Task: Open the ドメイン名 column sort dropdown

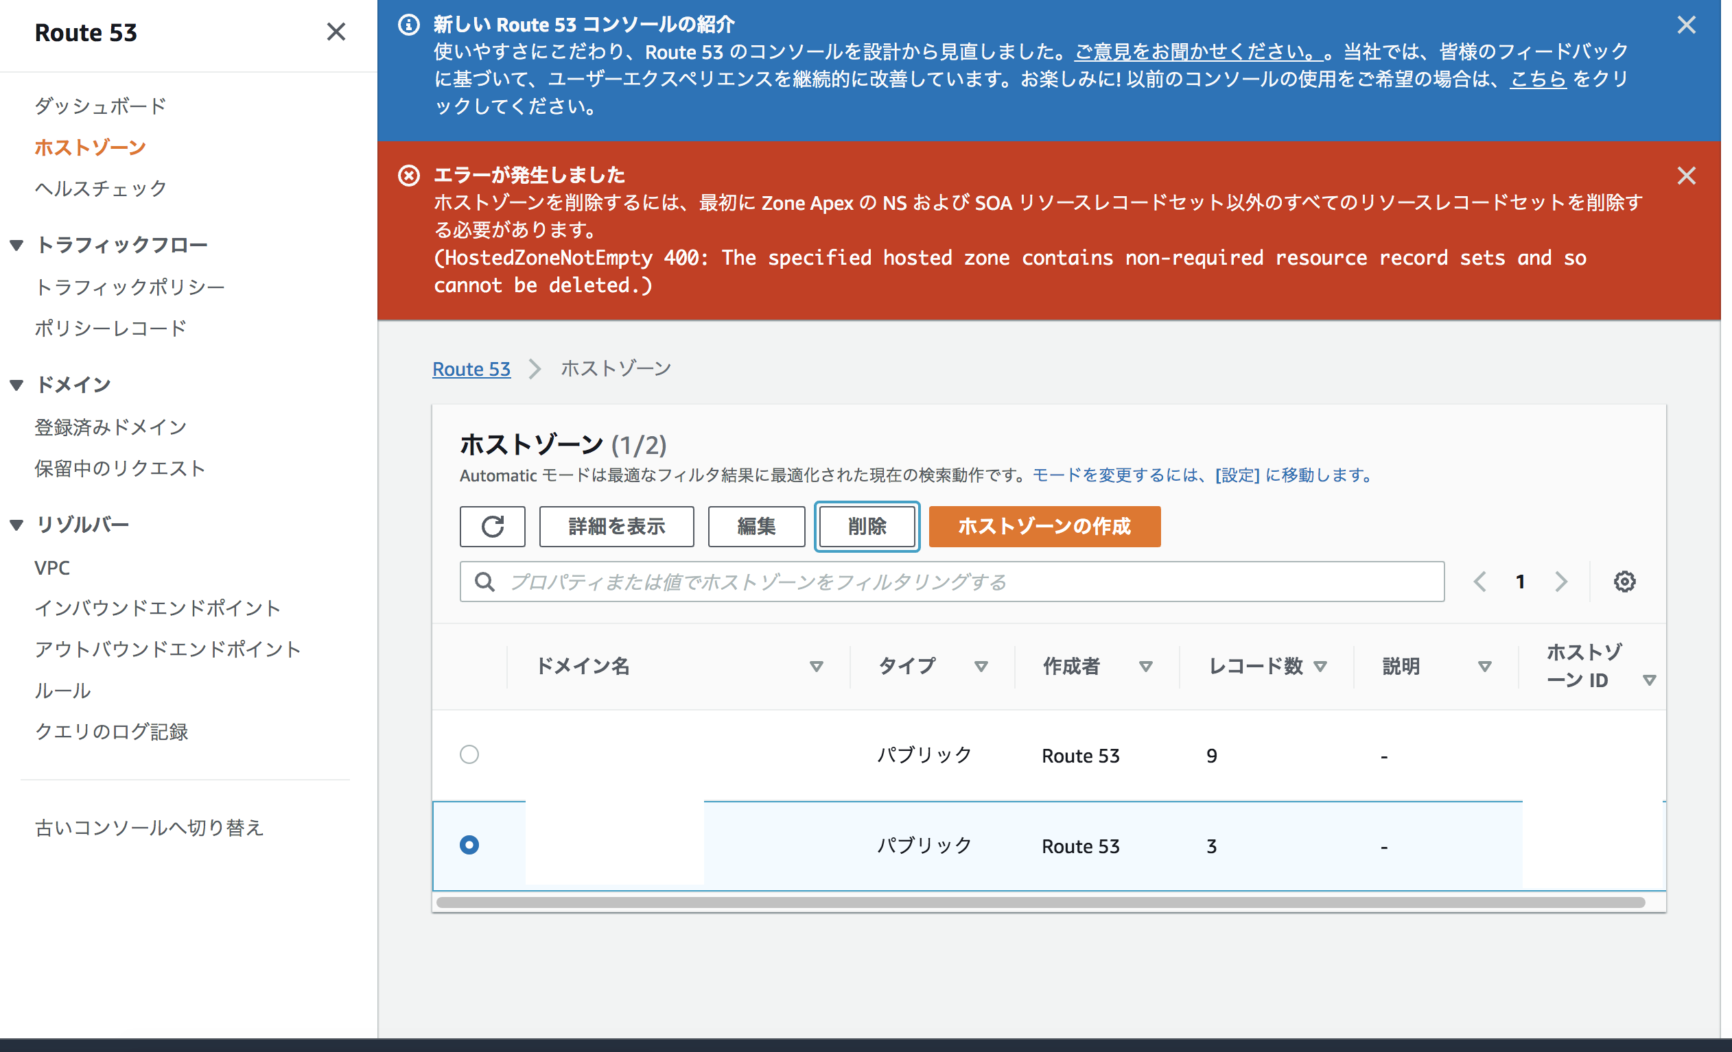Action: (817, 666)
